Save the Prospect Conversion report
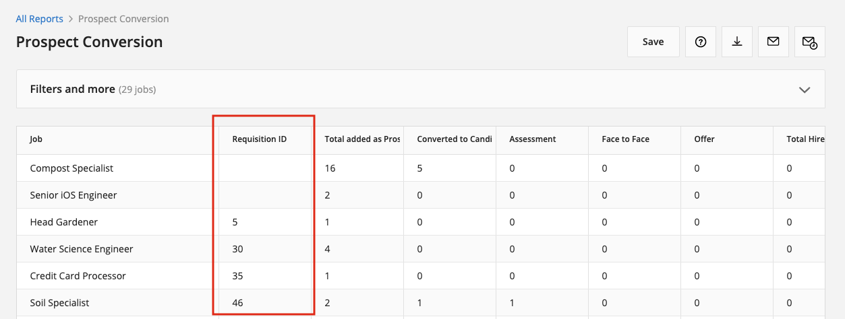The image size is (845, 319). click(x=653, y=42)
